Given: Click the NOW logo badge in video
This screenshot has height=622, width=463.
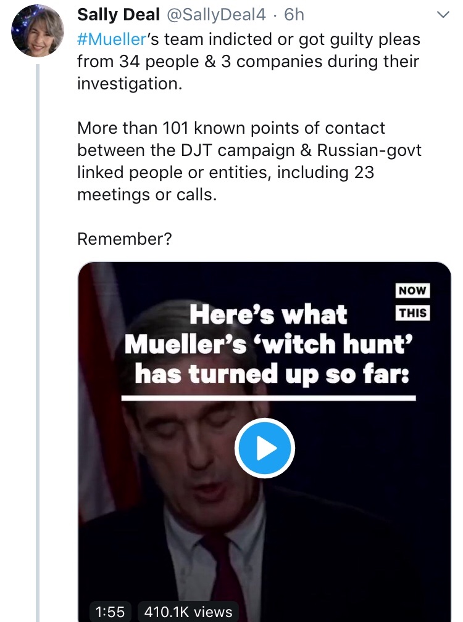Looking at the screenshot, I should coord(412,290).
